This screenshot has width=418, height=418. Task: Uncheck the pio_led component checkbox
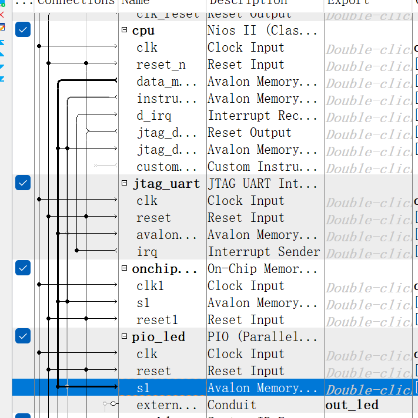point(23,336)
